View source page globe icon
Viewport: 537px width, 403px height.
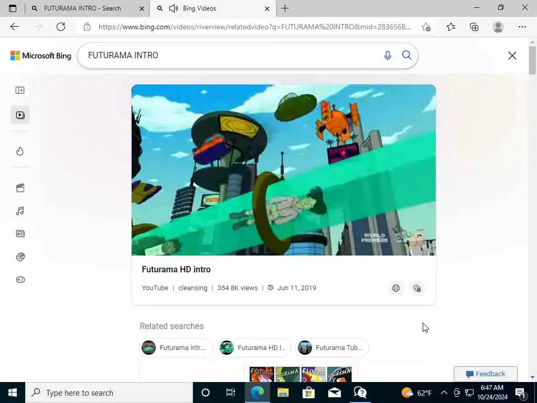click(396, 288)
